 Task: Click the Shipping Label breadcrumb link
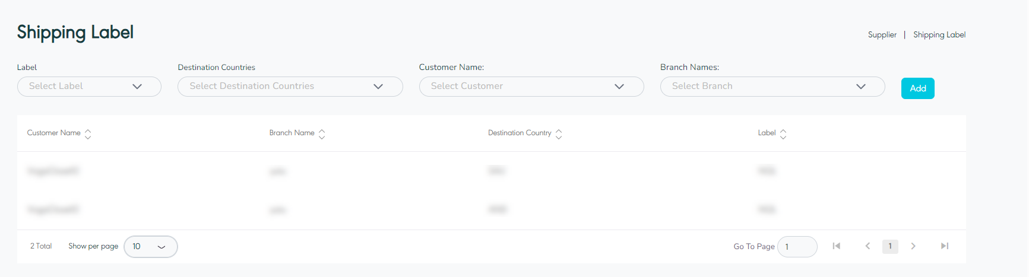click(x=939, y=35)
